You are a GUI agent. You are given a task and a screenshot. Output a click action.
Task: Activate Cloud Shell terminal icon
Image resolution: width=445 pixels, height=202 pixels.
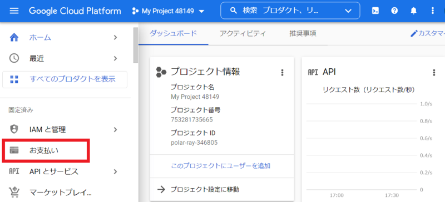pyautogui.click(x=375, y=11)
